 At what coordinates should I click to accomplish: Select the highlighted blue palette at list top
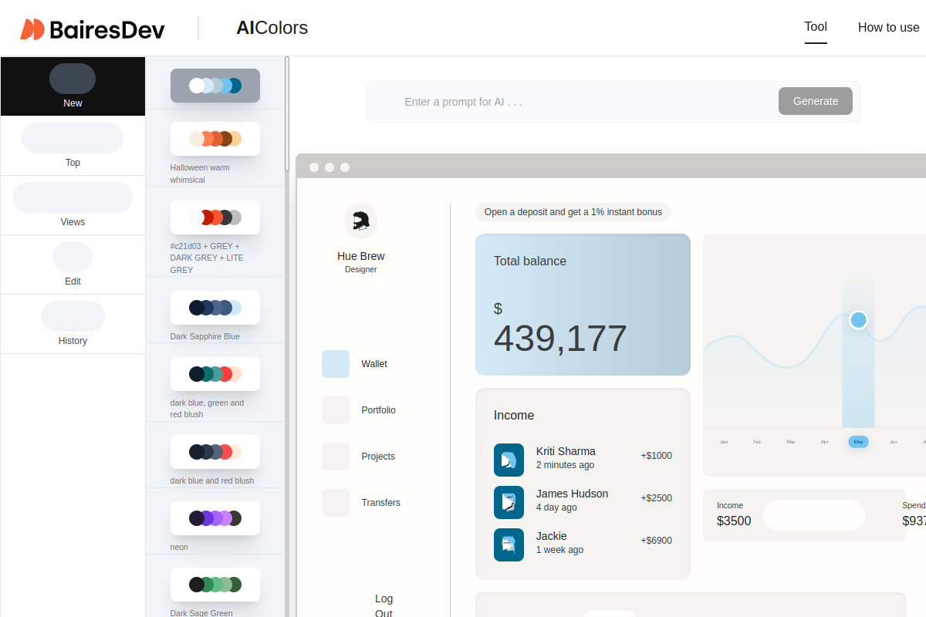point(215,86)
